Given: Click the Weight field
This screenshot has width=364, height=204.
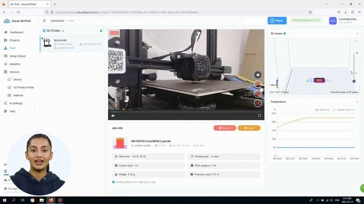Looking at the screenshot, I should coord(148,175).
